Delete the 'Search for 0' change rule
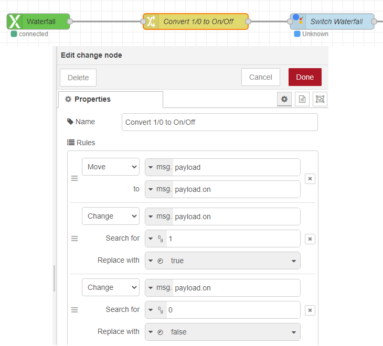Image resolution: width=383 pixels, height=346 pixels. (x=310, y=310)
